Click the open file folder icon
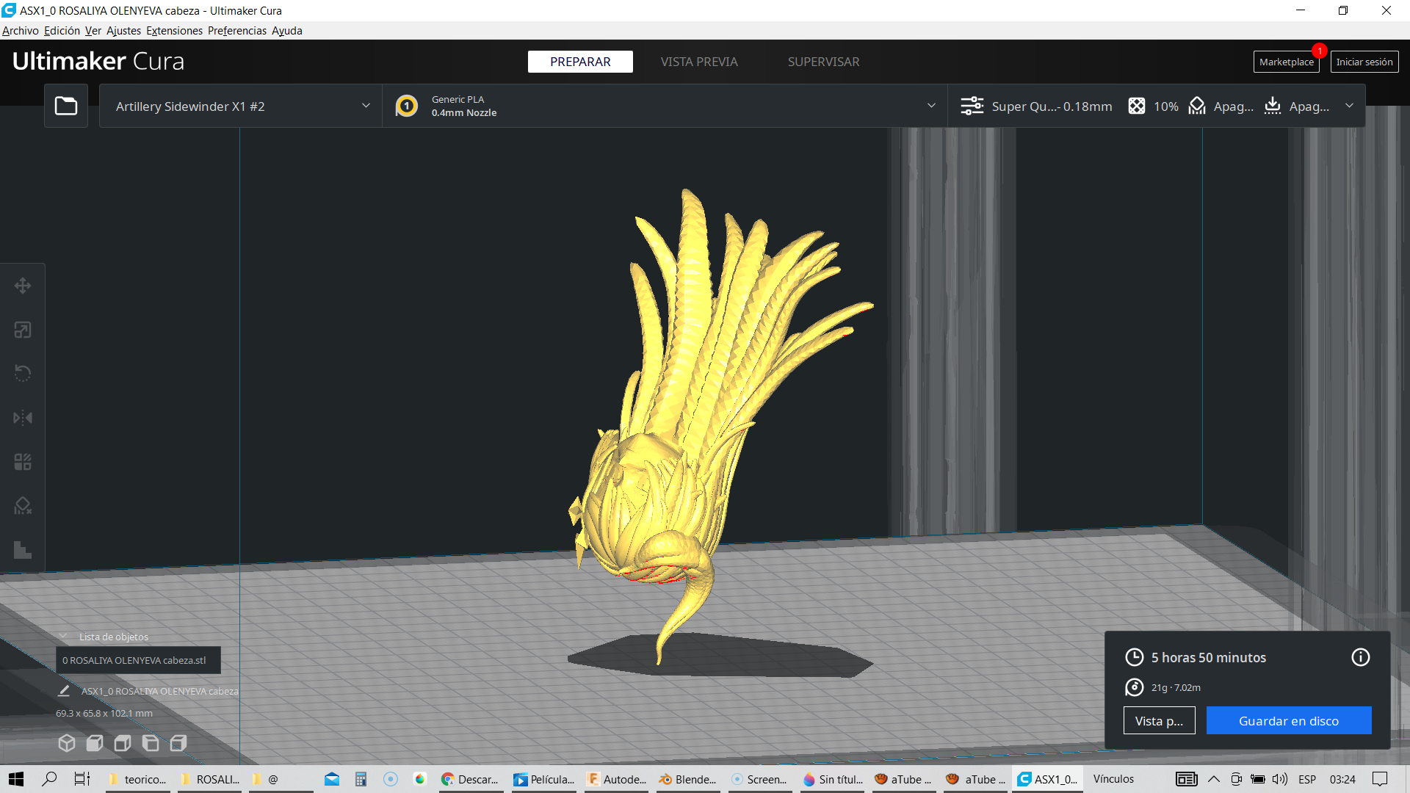This screenshot has width=1410, height=793. 66,106
